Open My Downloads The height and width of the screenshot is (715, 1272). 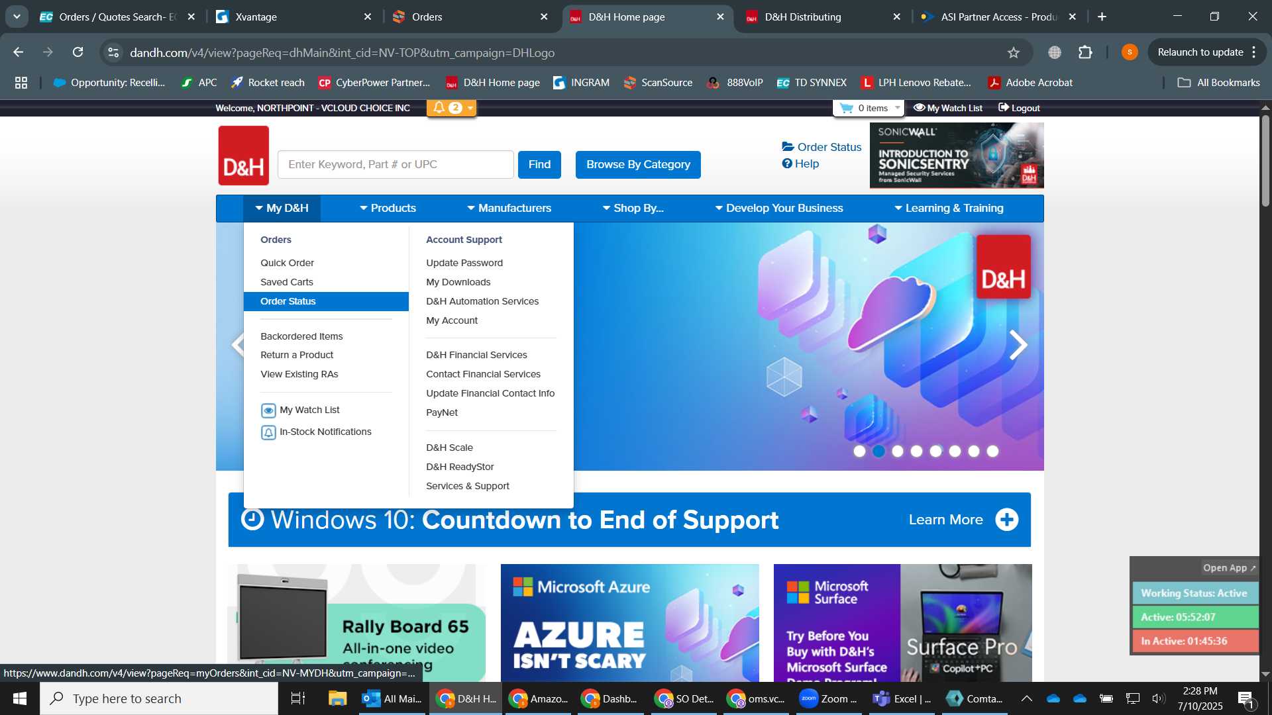[458, 282]
